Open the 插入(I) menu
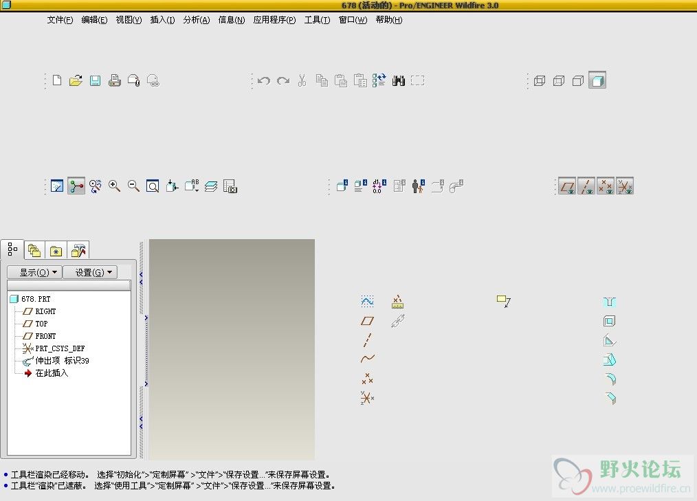 pyautogui.click(x=162, y=20)
